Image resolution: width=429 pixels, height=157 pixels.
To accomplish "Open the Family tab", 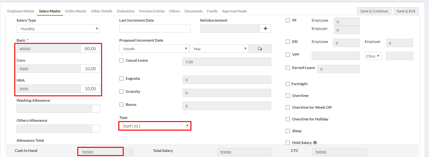I will point(212,11).
